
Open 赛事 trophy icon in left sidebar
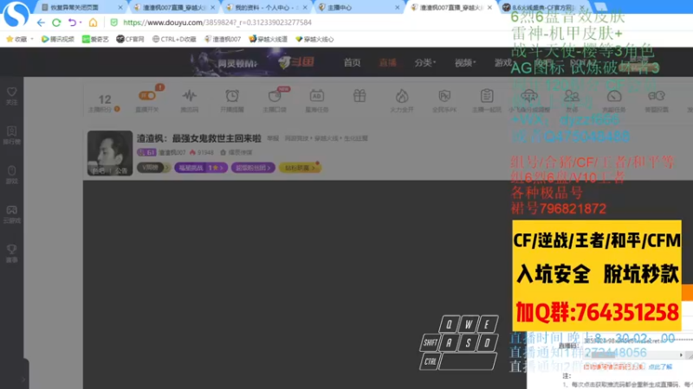click(x=12, y=253)
